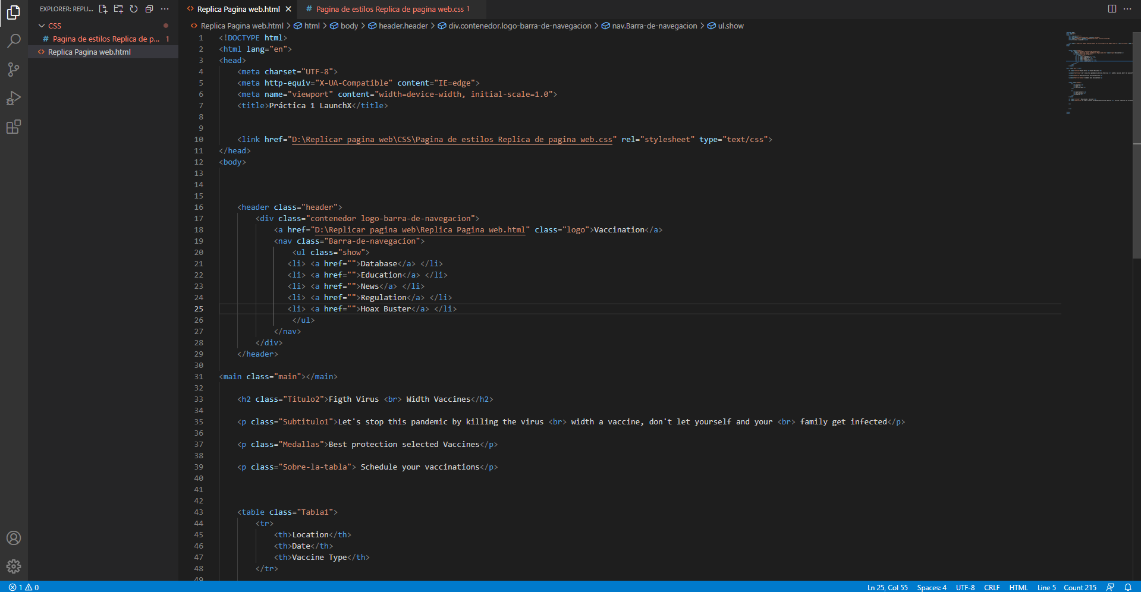1141x592 pixels.
Task: Refresh the Explorer view
Action: click(x=133, y=9)
